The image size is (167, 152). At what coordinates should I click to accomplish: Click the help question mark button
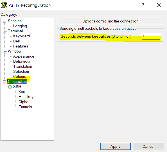(143, 5)
